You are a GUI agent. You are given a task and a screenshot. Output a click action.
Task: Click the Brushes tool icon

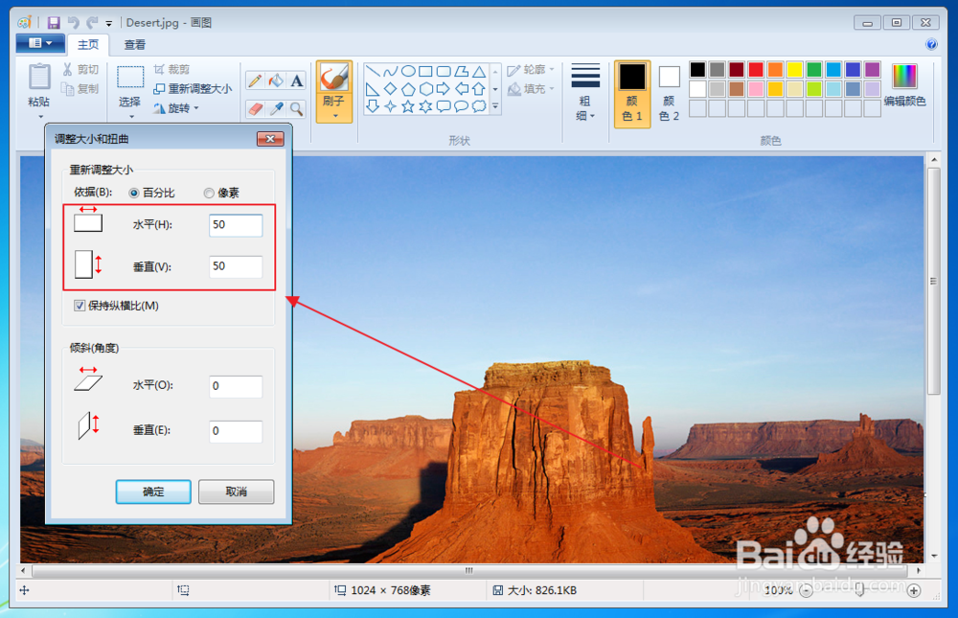tap(334, 78)
